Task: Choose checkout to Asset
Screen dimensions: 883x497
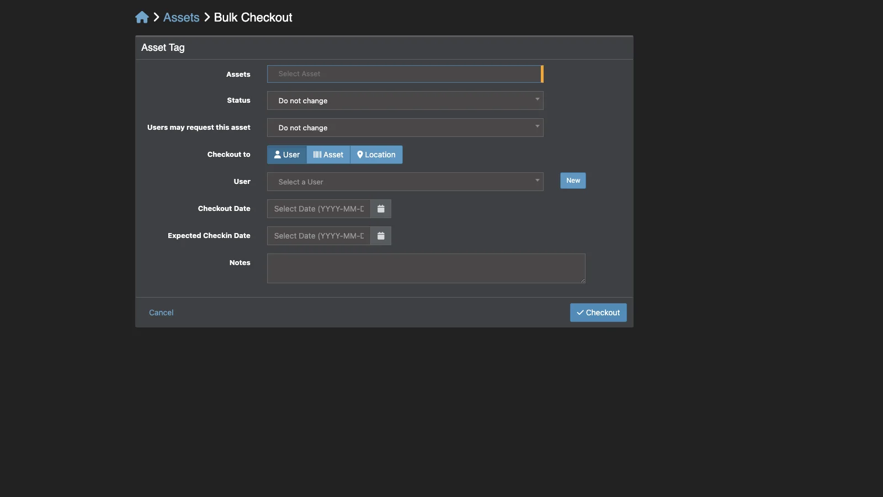Action: [x=328, y=155]
